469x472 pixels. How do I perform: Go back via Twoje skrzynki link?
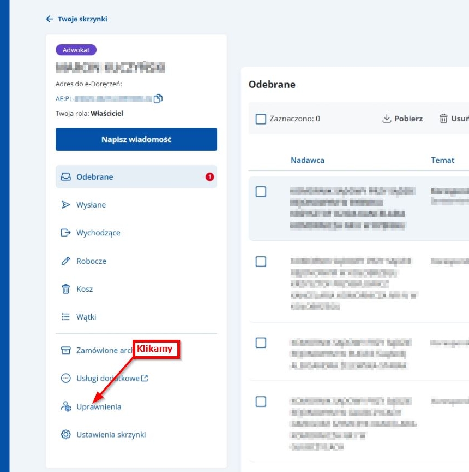click(x=76, y=19)
